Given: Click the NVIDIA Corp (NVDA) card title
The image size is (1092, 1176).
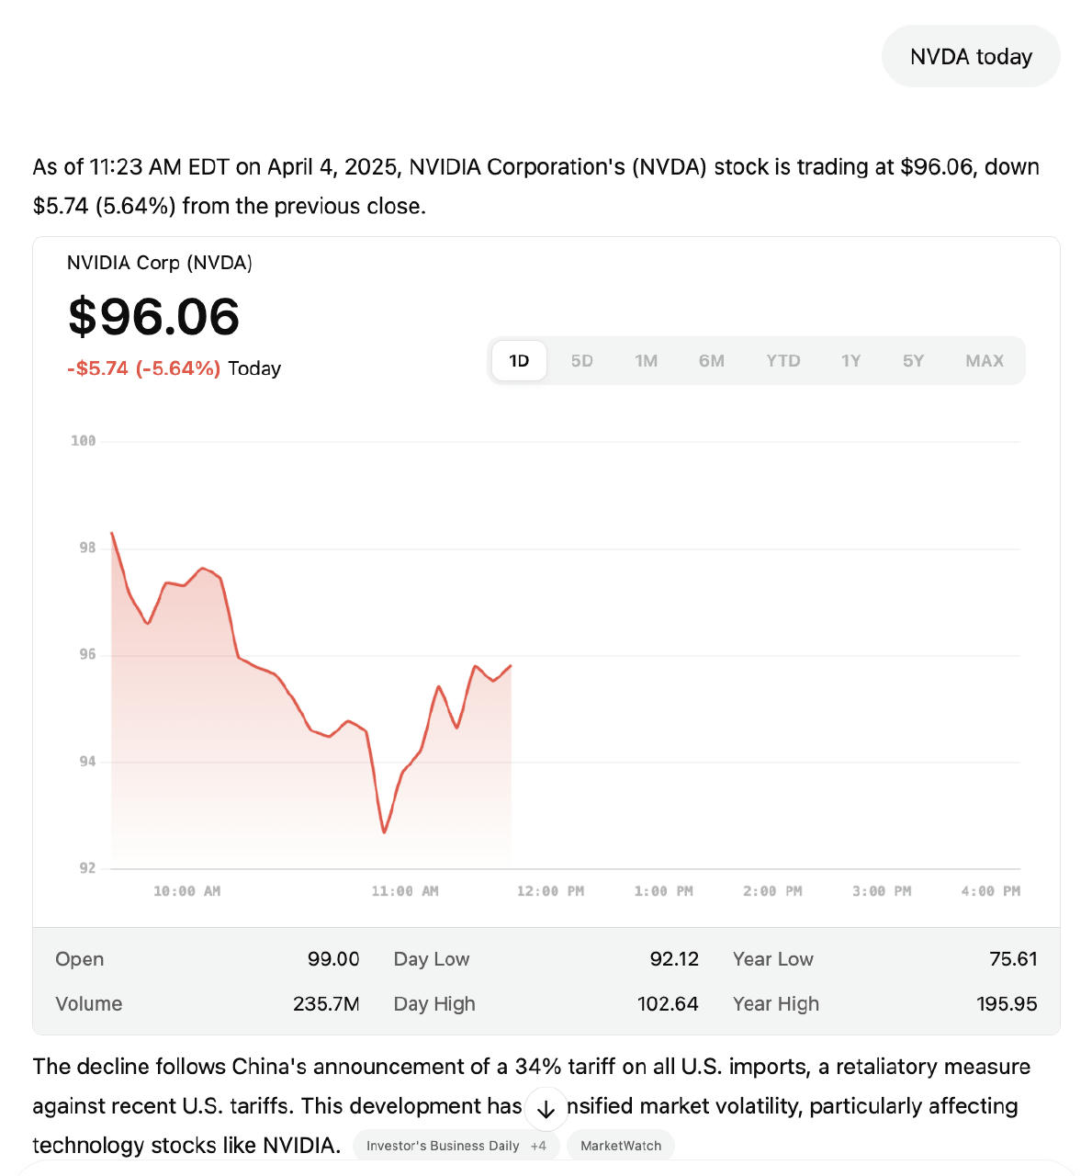Looking at the screenshot, I should 160,263.
